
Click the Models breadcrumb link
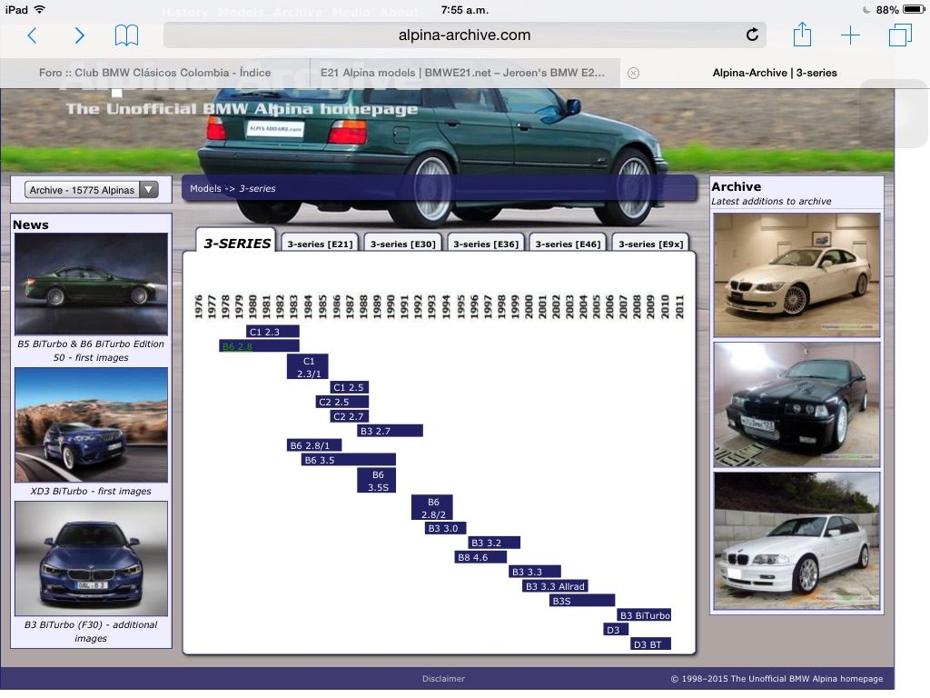pyautogui.click(x=205, y=188)
